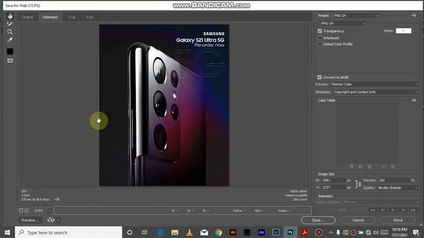This screenshot has width=424, height=238.
Task: Open Lightroom from taskbar
Action: click(x=276, y=232)
